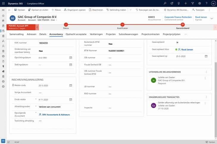Toggle Buitenlands BTW-nummer value Nee
The width and height of the screenshot is (217, 144).
point(110,44)
